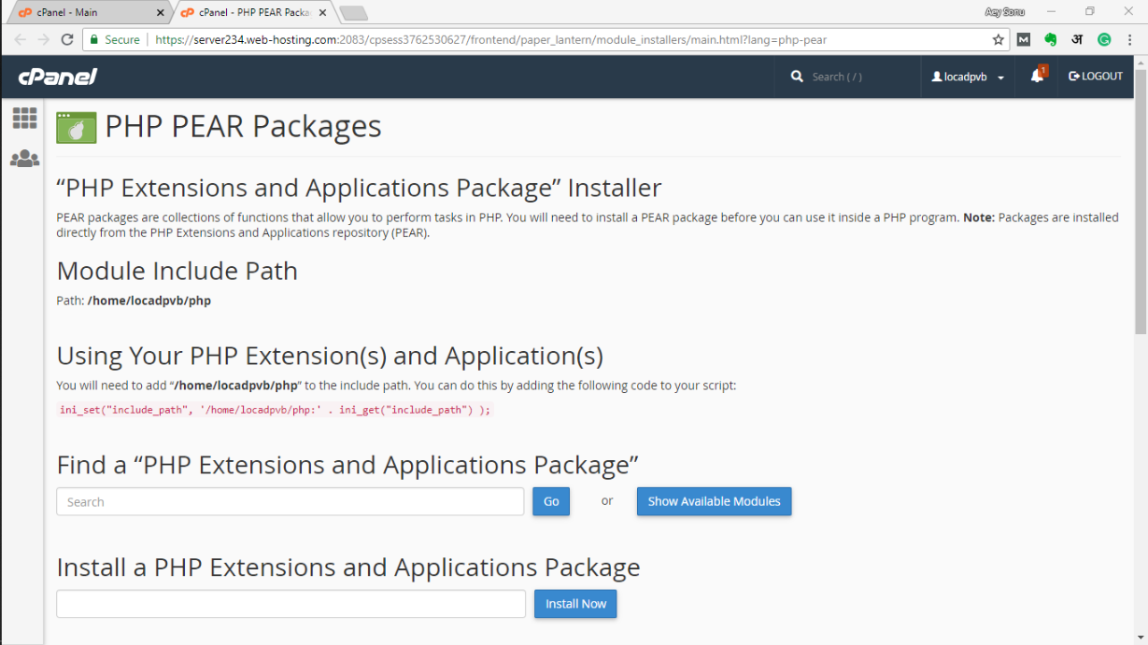Screen dimensions: 1148x645
Task: Open the locadpvb user dropdown
Action: click(x=968, y=77)
